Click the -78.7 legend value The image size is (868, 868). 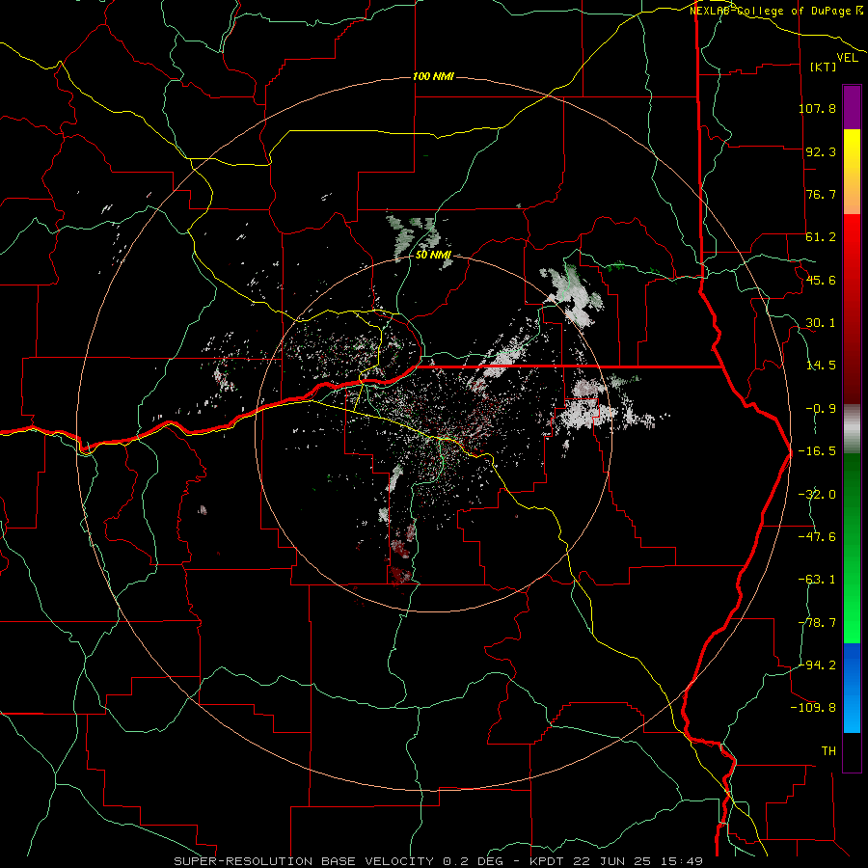pyautogui.click(x=817, y=623)
